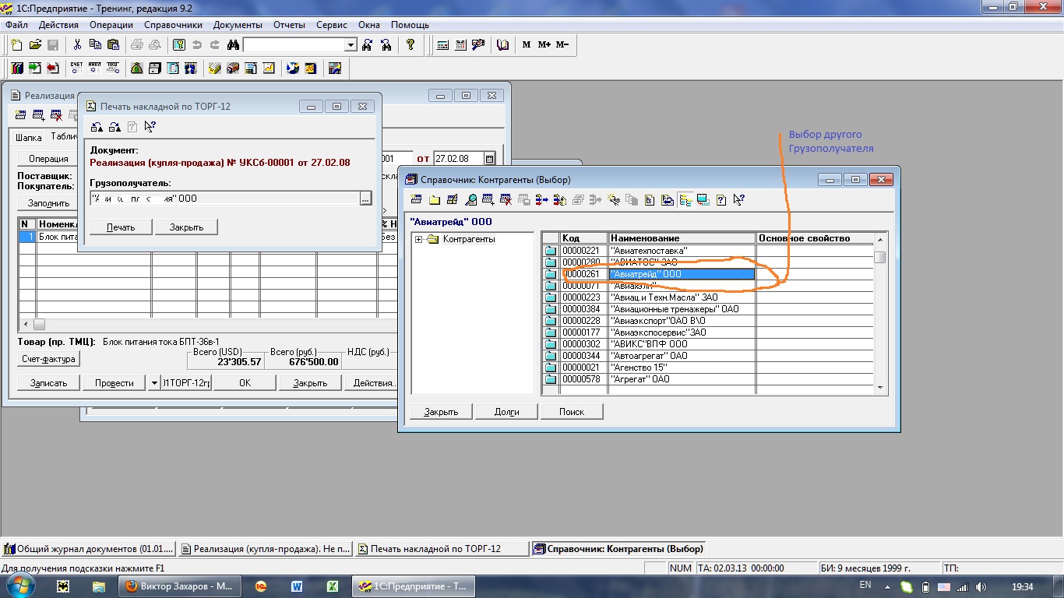
Task: Click view item magnifier icon in Контрагенты toolbar
Action: pos(470,199)
